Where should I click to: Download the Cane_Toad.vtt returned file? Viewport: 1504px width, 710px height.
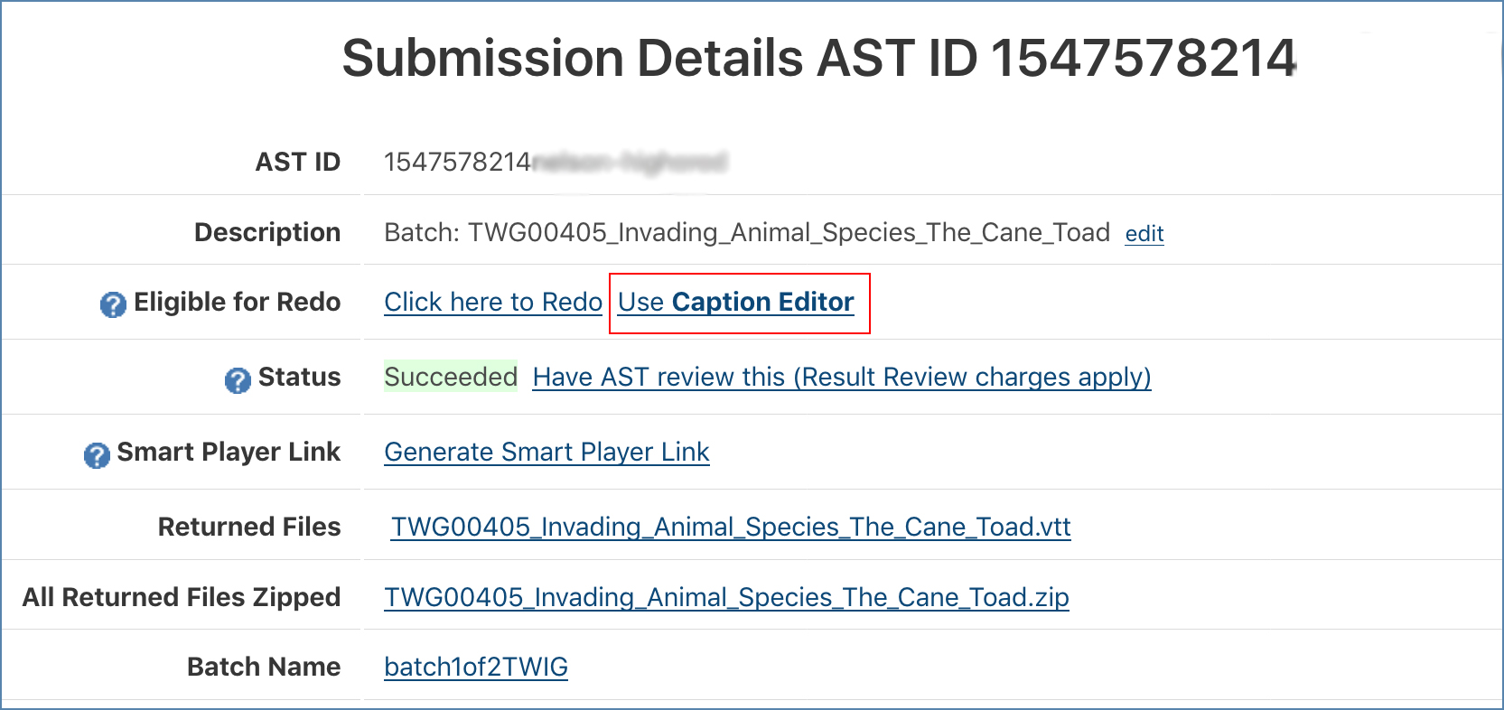730,527
